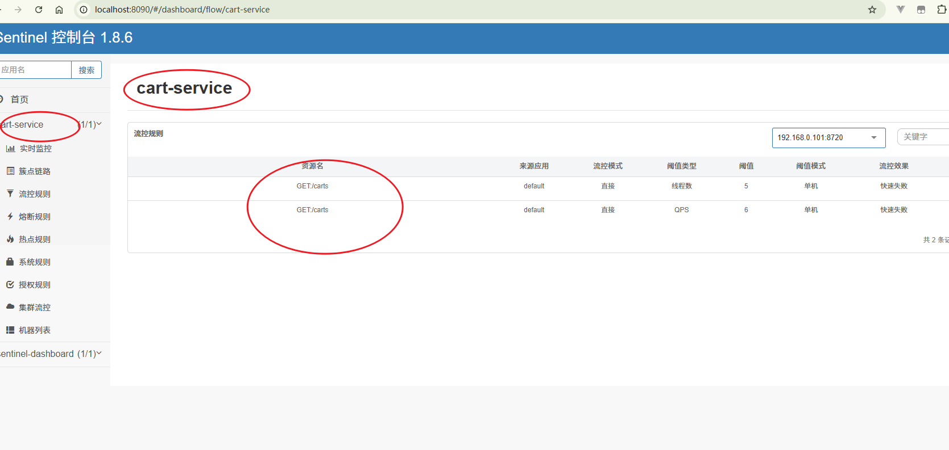949x450 pixels.
Task: Click 单机 in the 线程数 row
Action: point(811,186)
